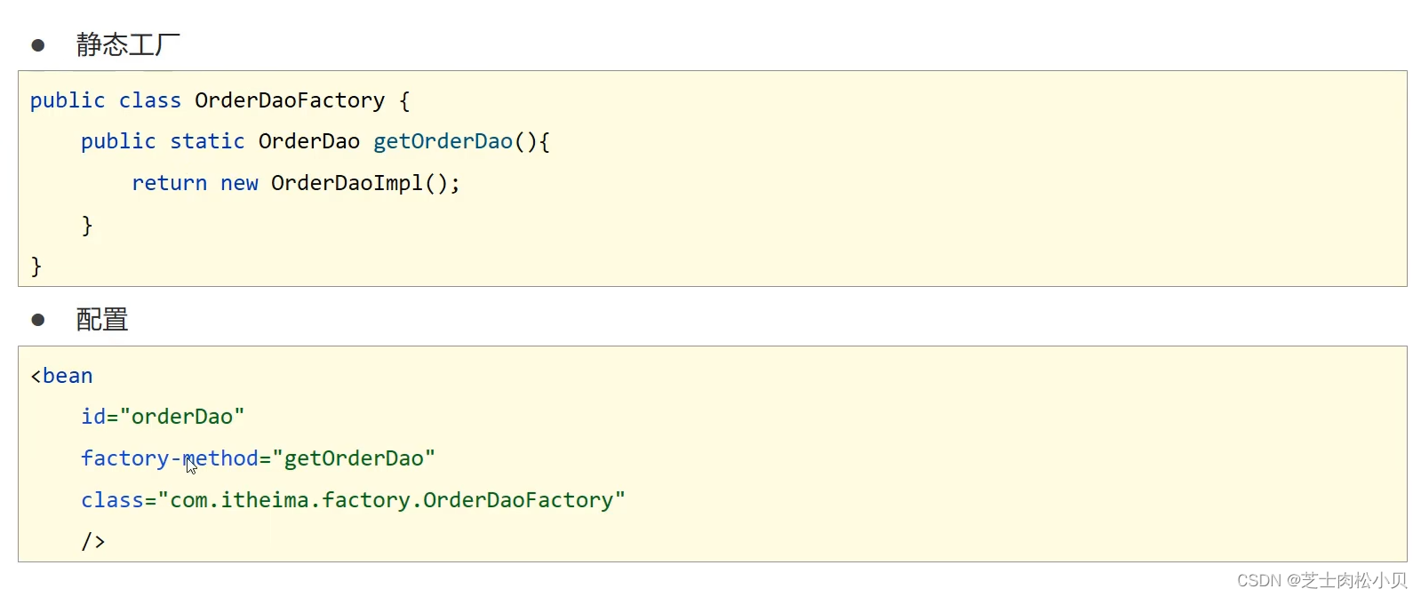Click the final closing brace of the class
The height and width of the screenshot is (597, 1421).
pyautogui.click(x=36, y=267)
